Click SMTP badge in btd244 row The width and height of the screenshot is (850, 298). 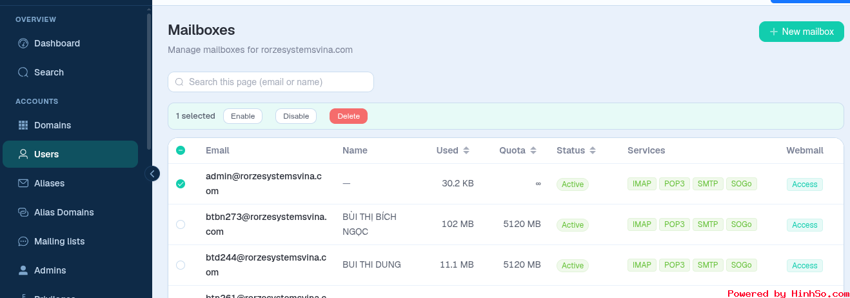708,265
